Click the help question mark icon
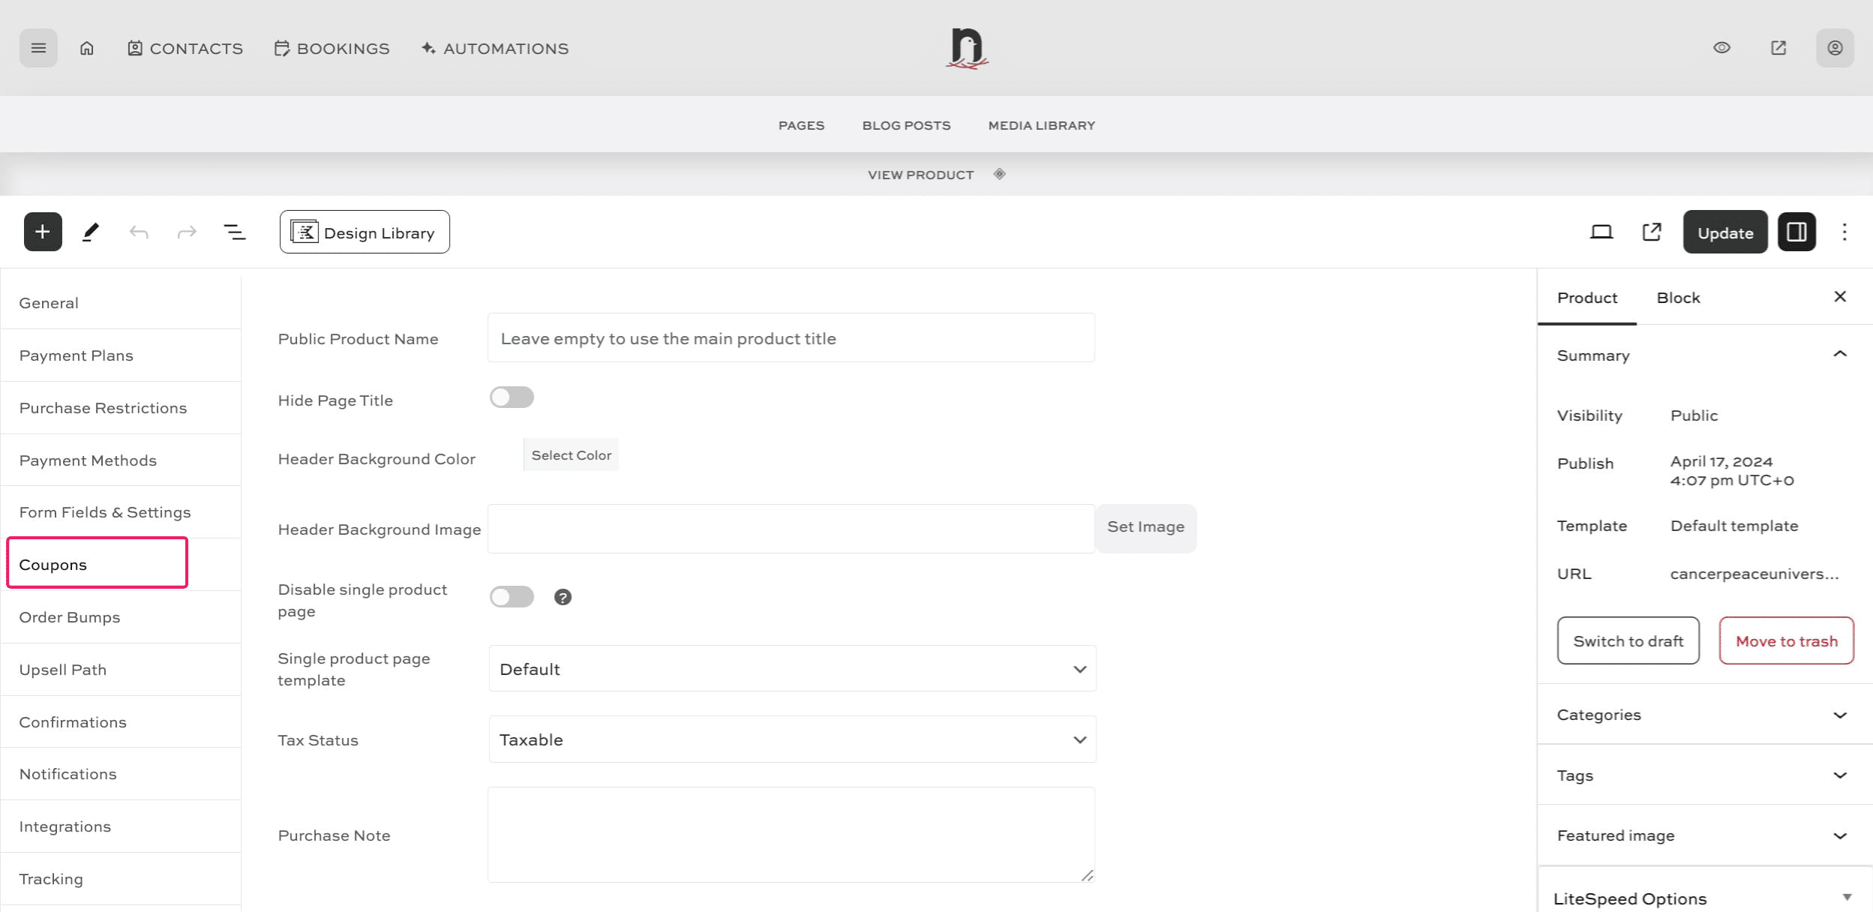Viewport: 1873px width, 912px height. (563, 597)
